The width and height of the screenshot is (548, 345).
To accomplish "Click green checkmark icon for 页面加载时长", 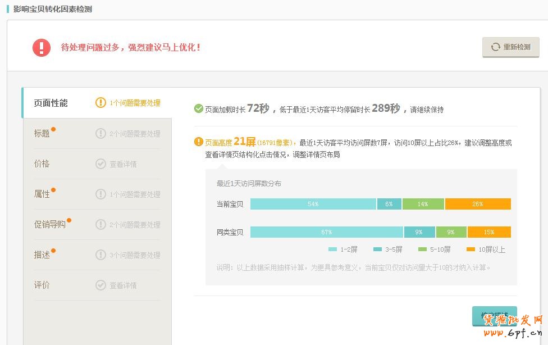I will pos(198,109).
